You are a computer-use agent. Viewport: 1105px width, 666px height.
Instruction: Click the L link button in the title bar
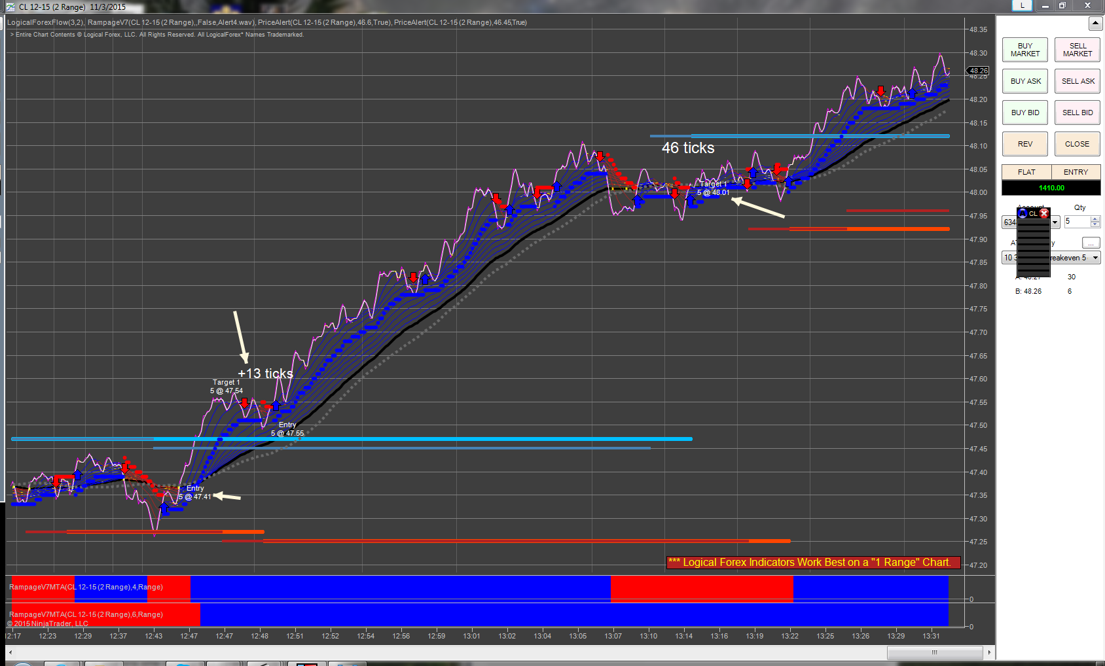pos(1022,5)
